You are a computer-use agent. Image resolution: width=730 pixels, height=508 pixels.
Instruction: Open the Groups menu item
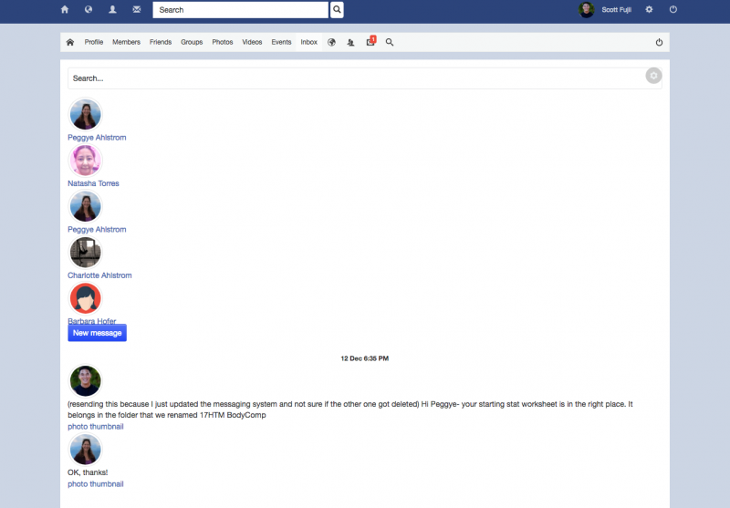point(192,42)
